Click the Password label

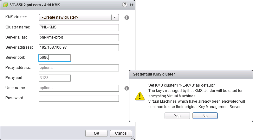pos(15,98)
